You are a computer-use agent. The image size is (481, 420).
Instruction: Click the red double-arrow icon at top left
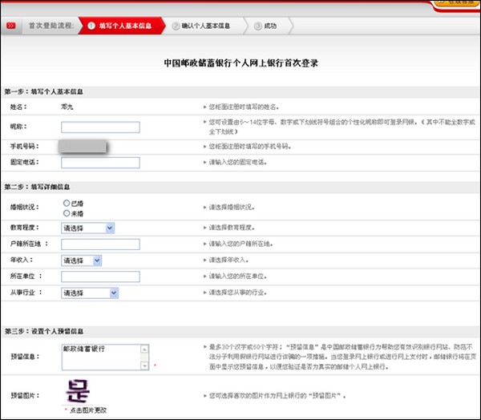point(10,26)
